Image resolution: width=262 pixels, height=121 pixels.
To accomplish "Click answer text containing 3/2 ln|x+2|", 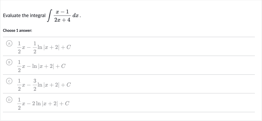I will [44, 85].
